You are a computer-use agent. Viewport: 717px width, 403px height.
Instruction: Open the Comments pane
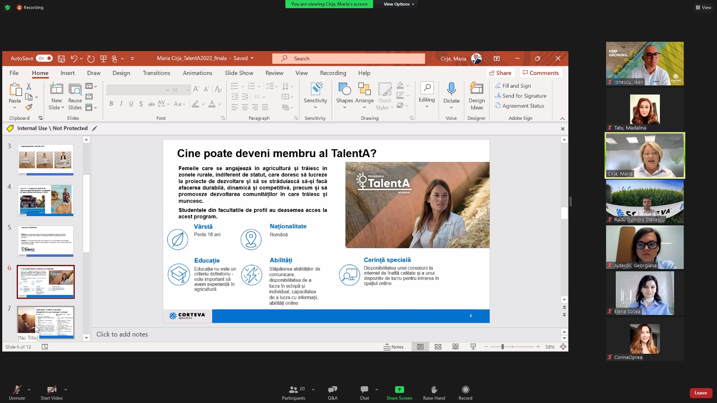[541, 73]
